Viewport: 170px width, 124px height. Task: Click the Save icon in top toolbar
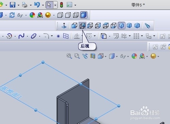pos(13,5)
